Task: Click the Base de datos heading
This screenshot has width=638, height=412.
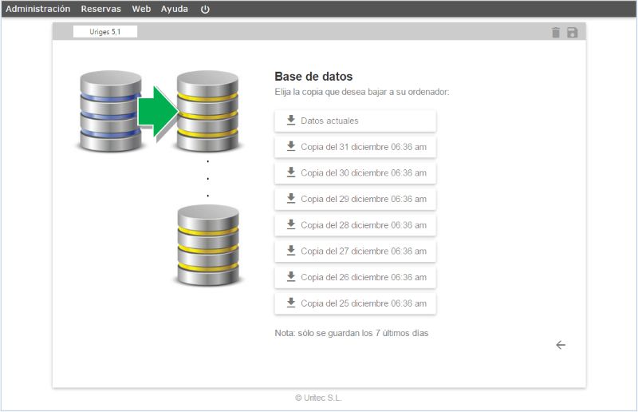Action: coord(313,76)
